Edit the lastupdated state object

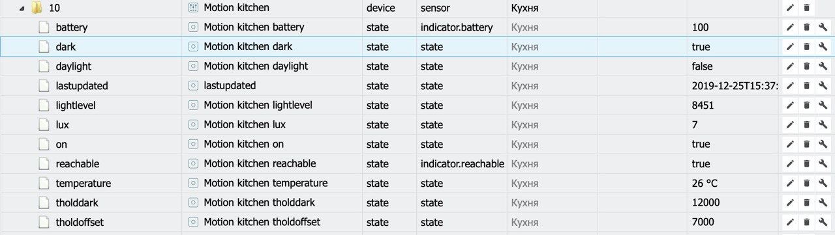[790, 86]
